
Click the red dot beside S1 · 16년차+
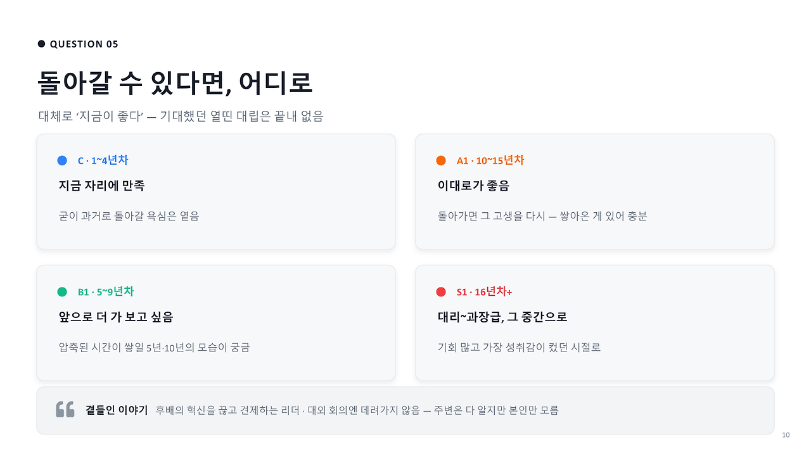pos(441,292)
